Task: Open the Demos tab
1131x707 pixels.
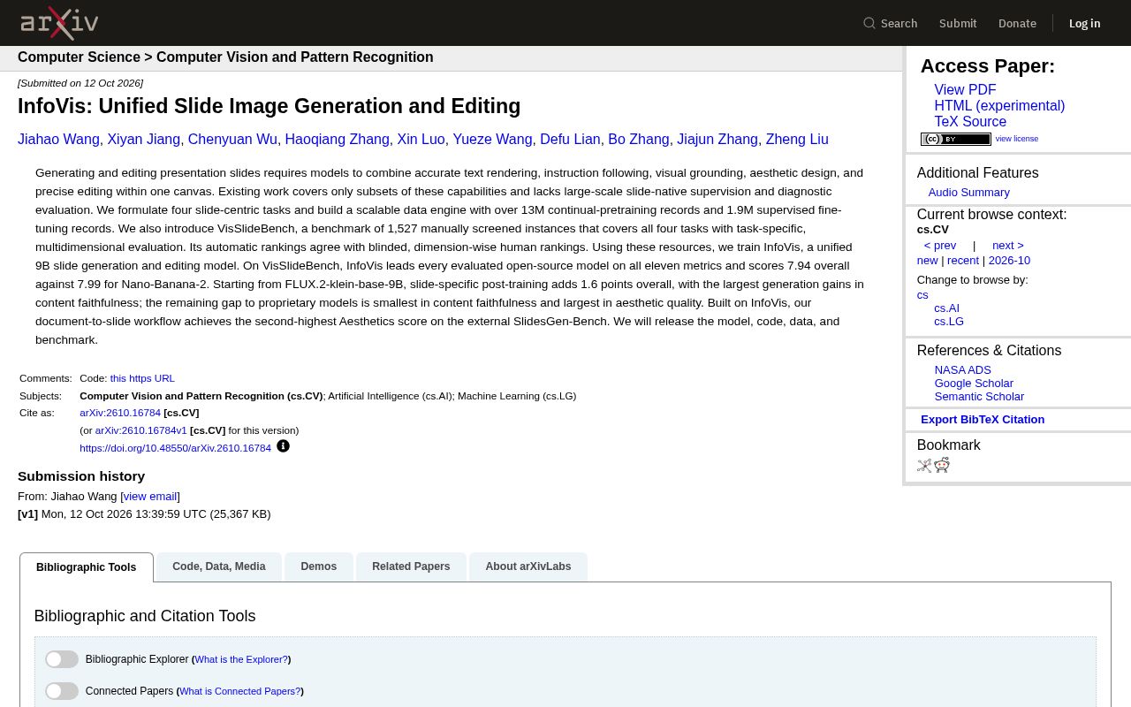Action: pyautogui.click(x=319, y=566)
